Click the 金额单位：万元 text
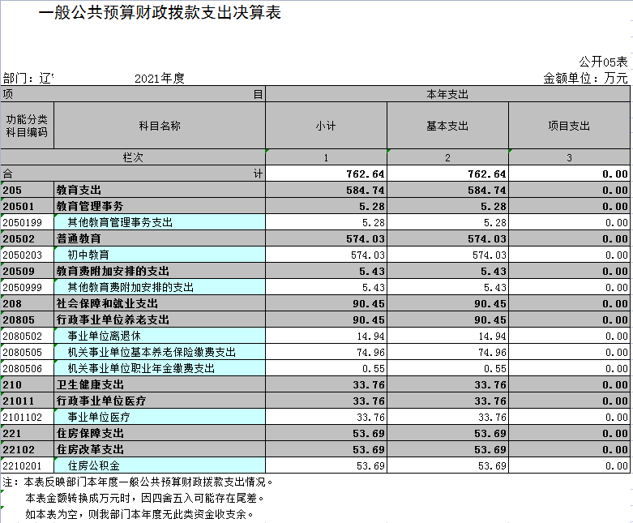633x523 pixels. [x=585, y=78]
